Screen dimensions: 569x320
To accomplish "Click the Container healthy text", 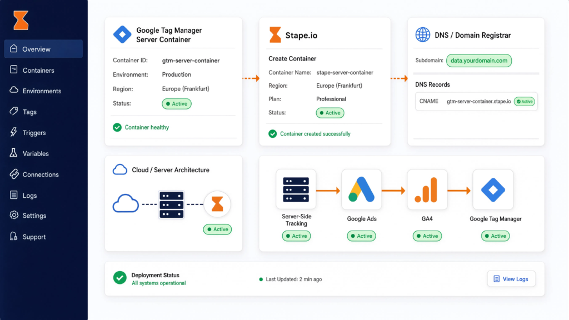I will pyautogui.click(x=147, y=127).
